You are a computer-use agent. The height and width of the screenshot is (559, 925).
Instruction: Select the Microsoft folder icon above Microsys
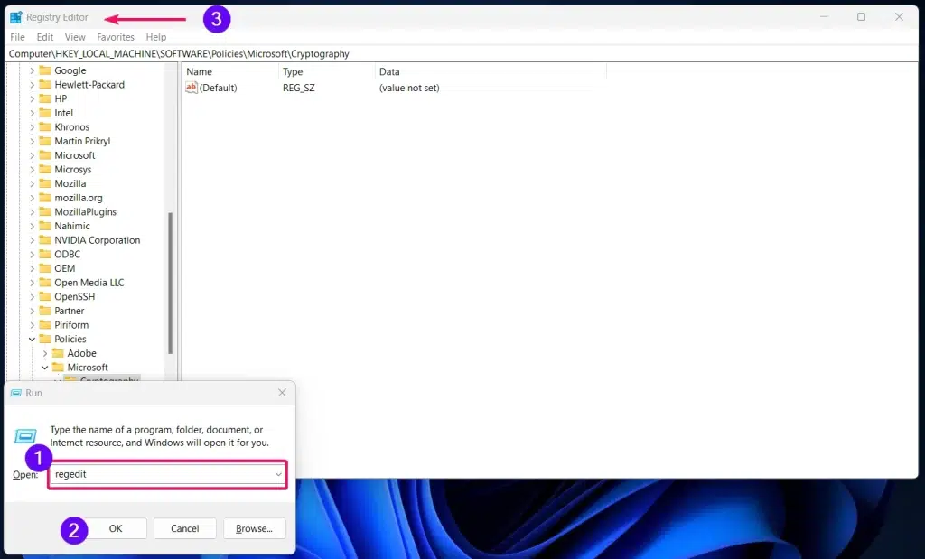point(45,155)
